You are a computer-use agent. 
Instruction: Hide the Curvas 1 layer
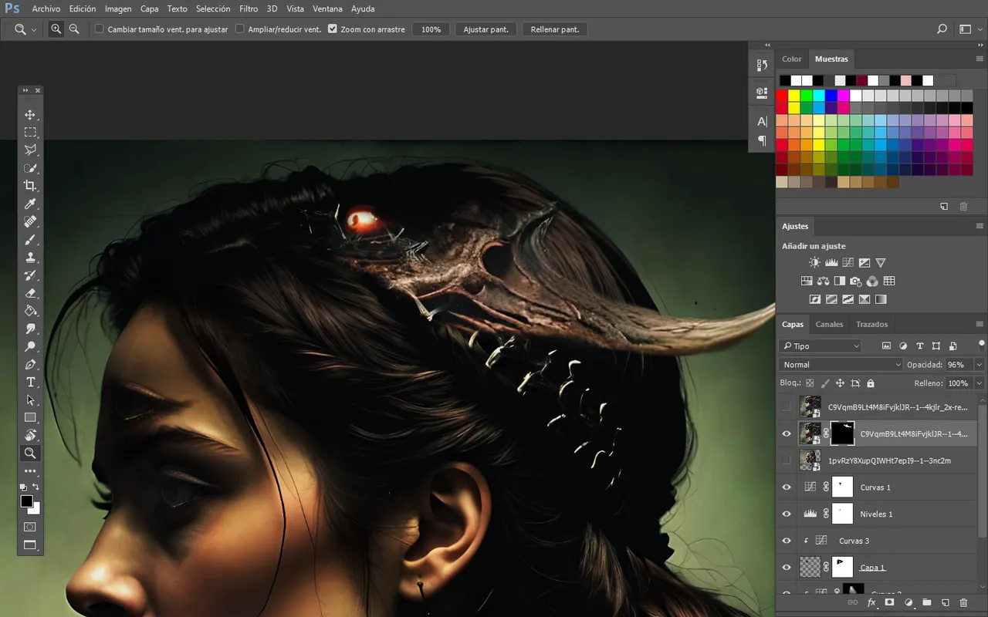(x=787, y=487)
